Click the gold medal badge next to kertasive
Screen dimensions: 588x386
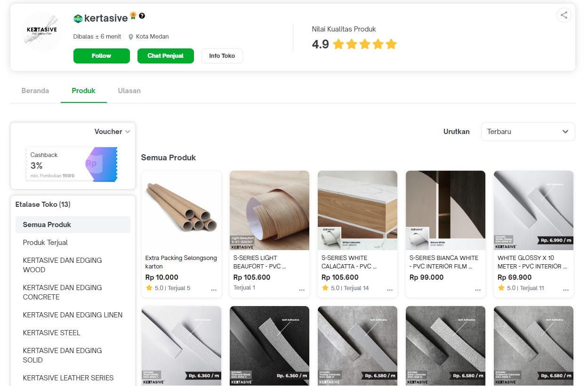[x=133, y=16]
